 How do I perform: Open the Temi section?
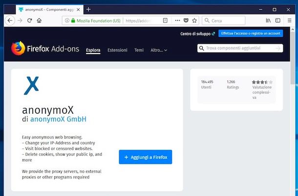pyautogui.click(x=139, y=50)
